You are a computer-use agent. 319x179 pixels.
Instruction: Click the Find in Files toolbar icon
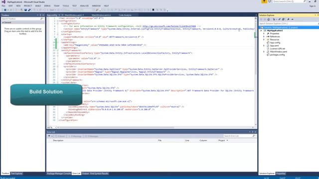pyautogui.click(x=97, y=10)
